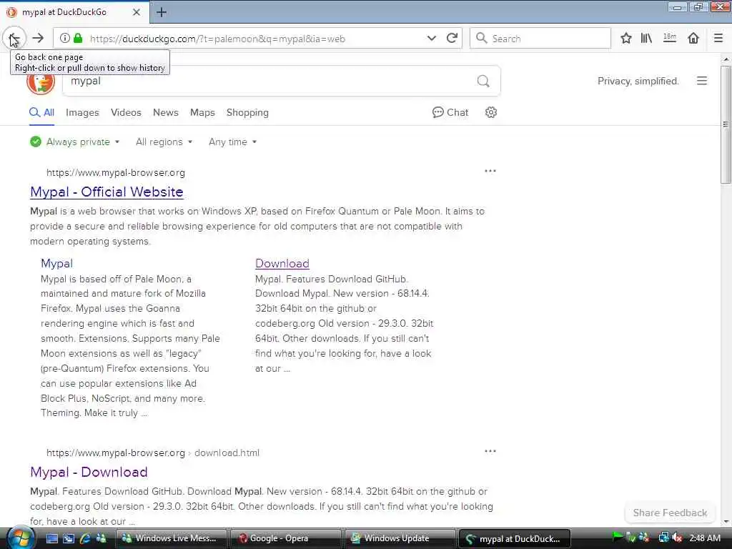732x549 pixels.
Task: Switch to Google - Opera taskbar window
Action: coord(285,538)
